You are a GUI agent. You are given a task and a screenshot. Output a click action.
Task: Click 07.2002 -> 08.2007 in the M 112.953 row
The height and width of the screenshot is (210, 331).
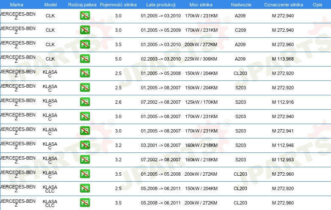161,160
